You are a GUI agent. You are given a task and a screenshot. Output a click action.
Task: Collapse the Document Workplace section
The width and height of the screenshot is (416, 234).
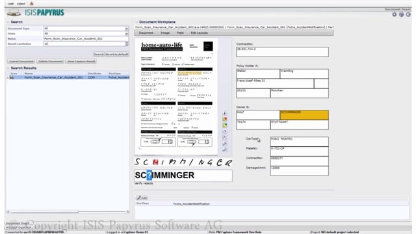point(136,22)
